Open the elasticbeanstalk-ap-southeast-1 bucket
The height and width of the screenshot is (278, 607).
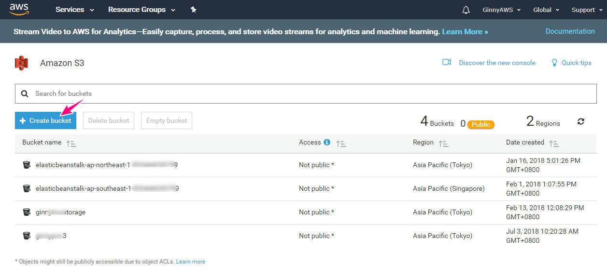(107, 188)
